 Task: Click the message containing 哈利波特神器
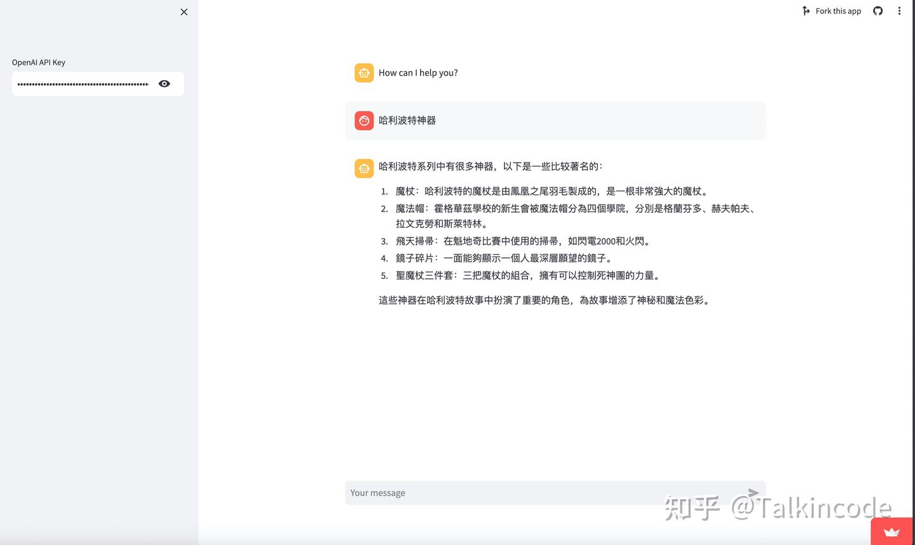[407, 120]
